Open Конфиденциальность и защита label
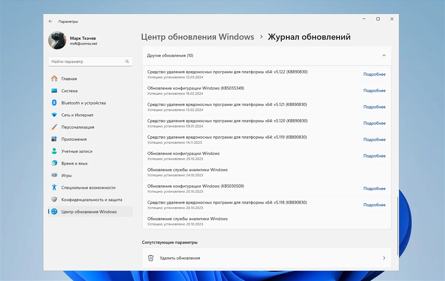Viewport: 445px width, 281px height. pyautogui.click(x=92, y=200)
